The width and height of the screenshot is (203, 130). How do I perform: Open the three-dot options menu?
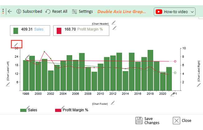click(3, 11)
